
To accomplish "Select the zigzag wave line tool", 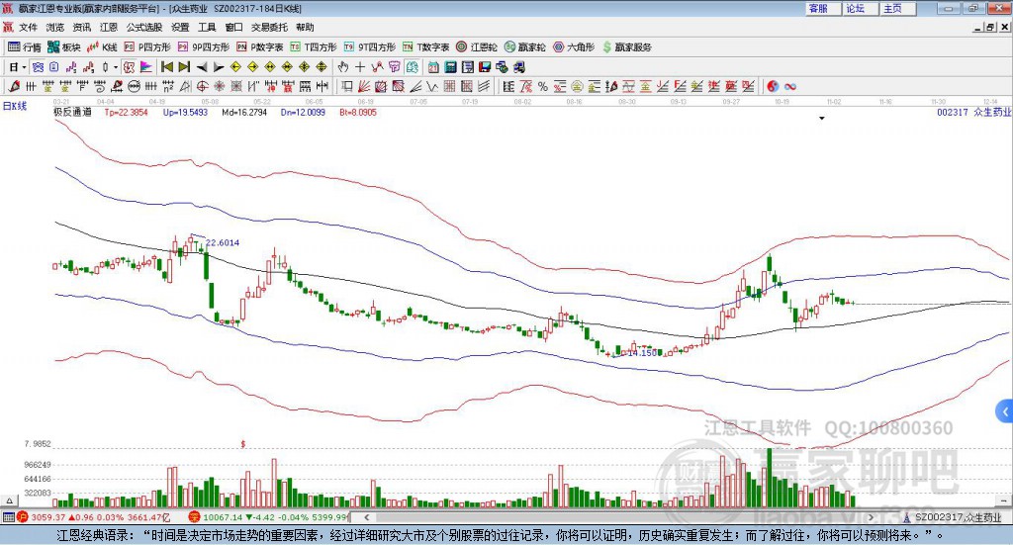I will click(x=432, y=86).
